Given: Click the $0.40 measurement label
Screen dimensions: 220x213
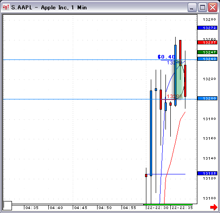Looking at the screenshot, I should click(166, 57).
